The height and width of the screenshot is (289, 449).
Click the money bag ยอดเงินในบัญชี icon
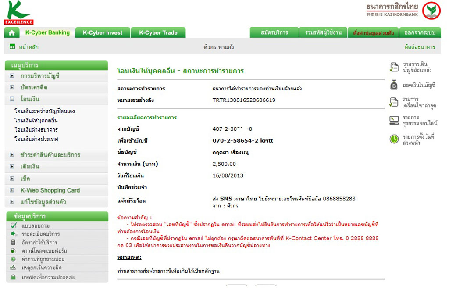pyautogui.click(x=394, y=85)
